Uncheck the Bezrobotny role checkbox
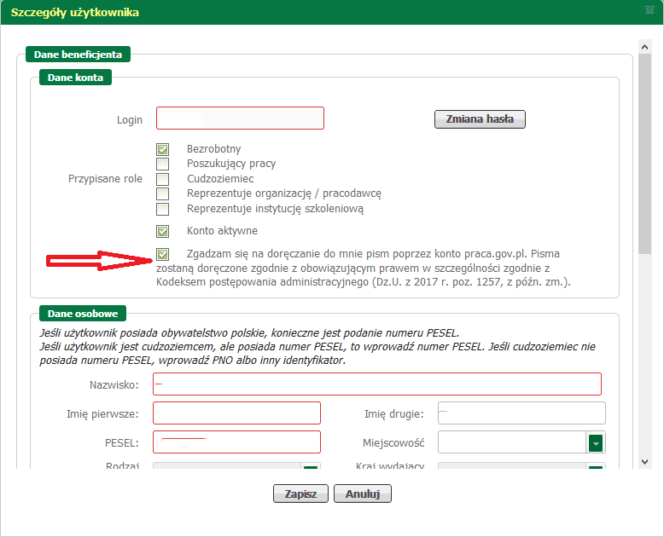664x537 pixels. pyautogui.click(x=163, y=149)
